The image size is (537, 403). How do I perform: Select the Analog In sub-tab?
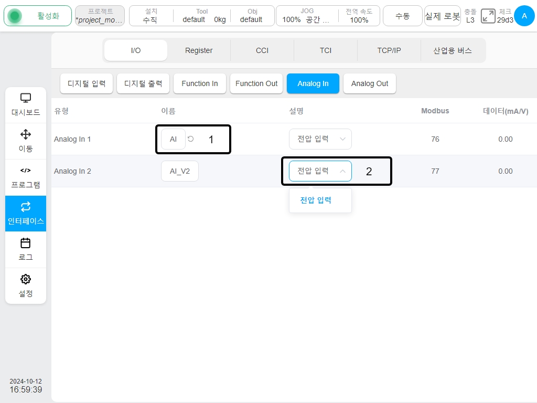pyautogui.click(x=313, y=83)
